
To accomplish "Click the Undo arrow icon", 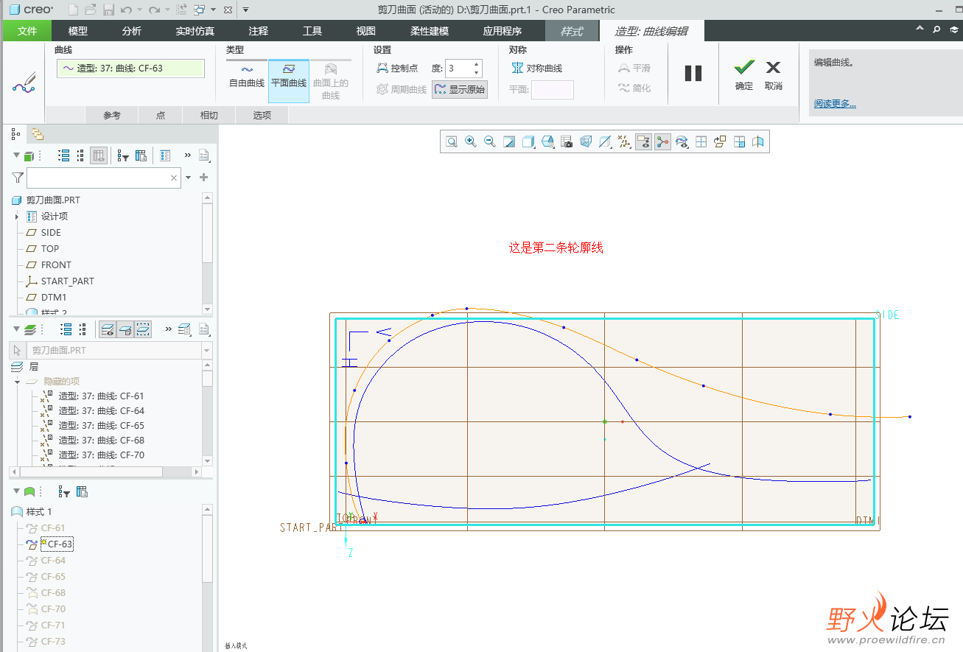I will point(126,10).
